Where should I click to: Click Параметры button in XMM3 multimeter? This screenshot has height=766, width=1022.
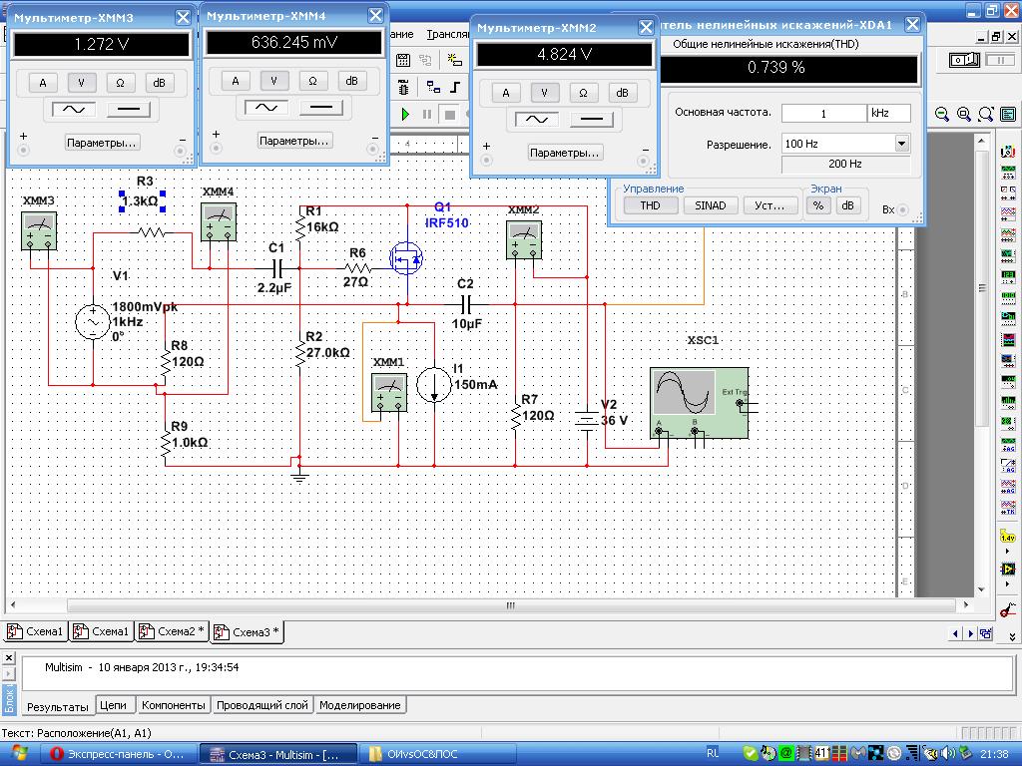point(102,143)
